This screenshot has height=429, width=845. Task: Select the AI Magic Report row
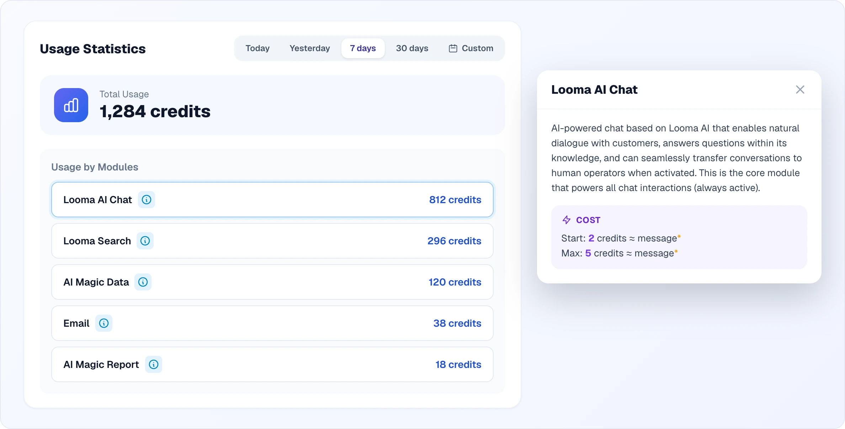272,364
